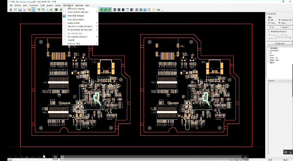Toggle the PadStack/Pin filter checkbox
The width and height of the screenshot is (293, 161).
click(x=280, y=20)
